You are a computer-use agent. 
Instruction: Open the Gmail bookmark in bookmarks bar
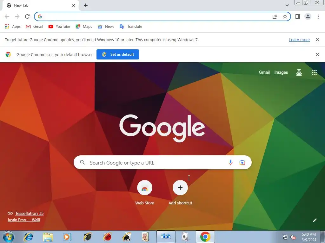click(34, 27)
